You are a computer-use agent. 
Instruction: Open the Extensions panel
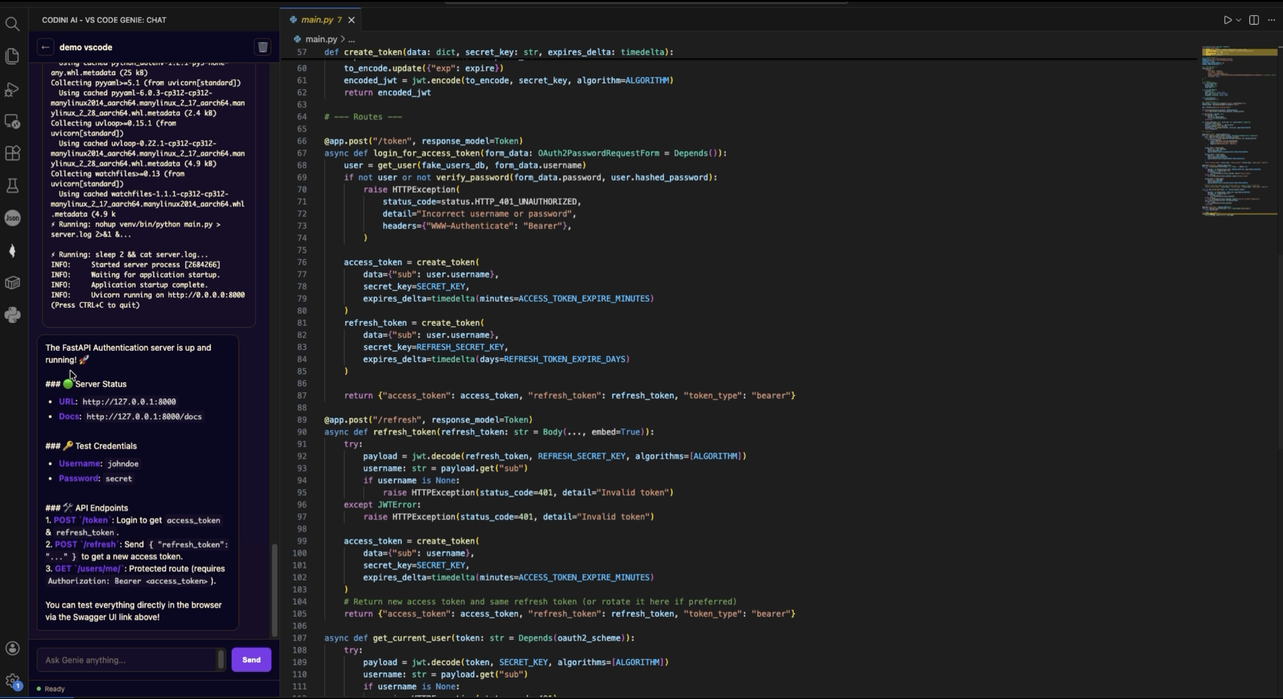coord(13,153)
